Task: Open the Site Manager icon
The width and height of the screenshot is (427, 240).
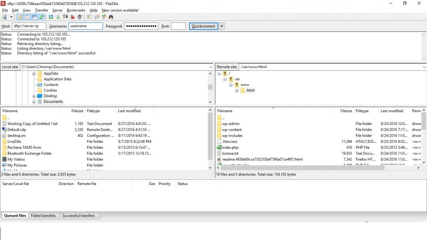Action: coord(5,17)
